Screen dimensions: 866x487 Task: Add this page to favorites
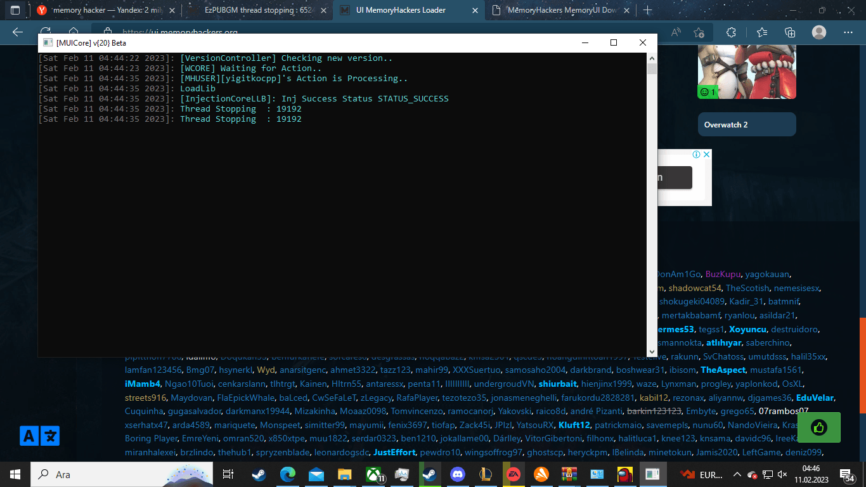(699, 32)
